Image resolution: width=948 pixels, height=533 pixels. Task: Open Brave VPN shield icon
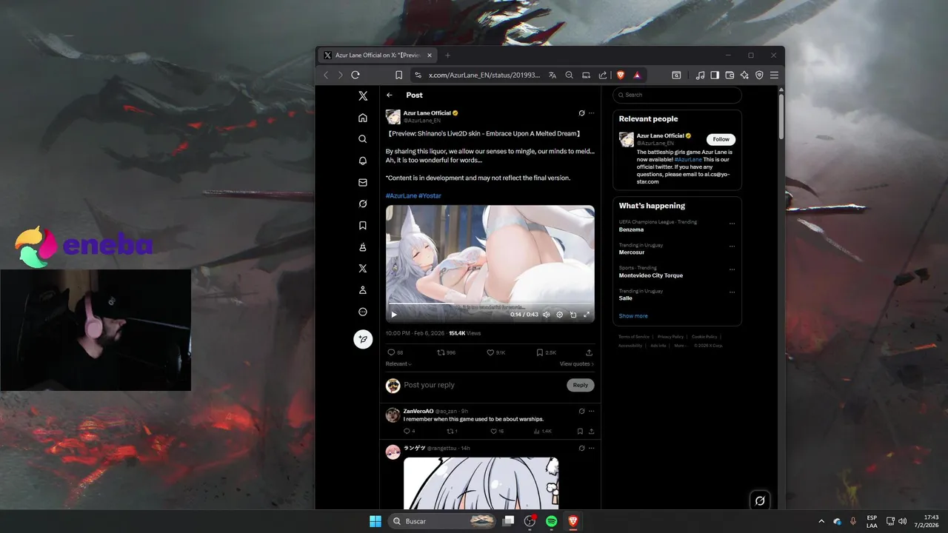click(x=759, y=75)
